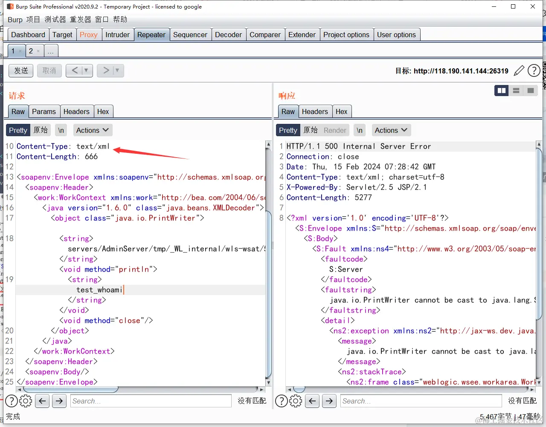Open response Actions dropdown

coord(391,130)
